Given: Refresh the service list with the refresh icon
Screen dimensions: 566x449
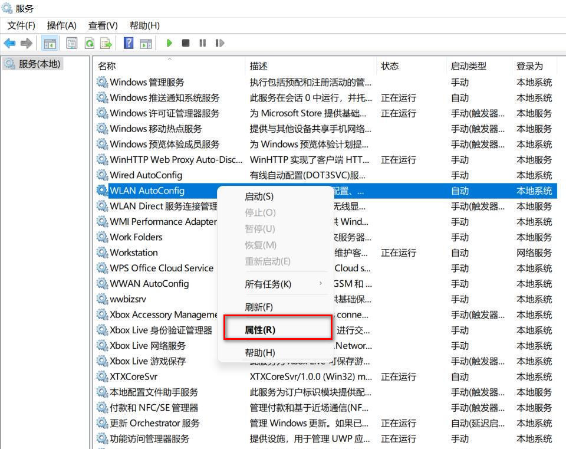Looking at the screenshot, I should [x=89, y=42].
